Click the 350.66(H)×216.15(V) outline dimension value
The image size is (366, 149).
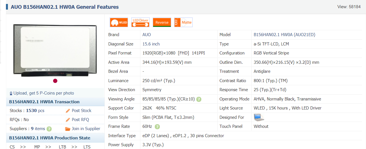[x=286, y=62]
